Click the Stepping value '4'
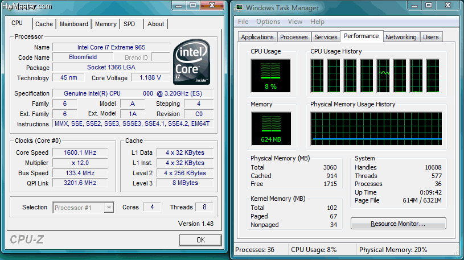This screenshot has height=260, width=464. point(199,104)
